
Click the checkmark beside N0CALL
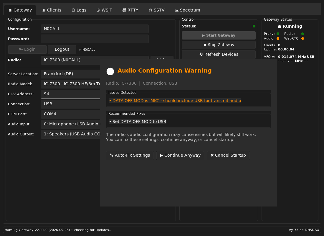[x=80, y=50]
